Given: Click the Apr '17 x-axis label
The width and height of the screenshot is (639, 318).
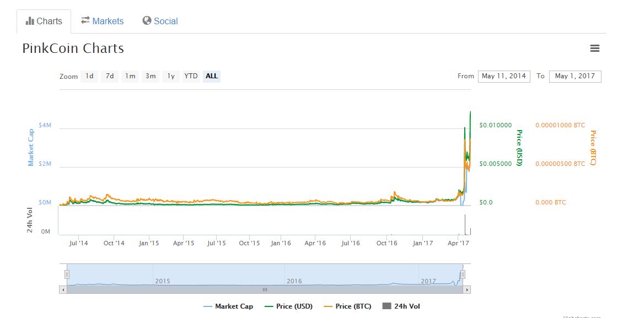Looking at the screenshot, I should 459,244.
